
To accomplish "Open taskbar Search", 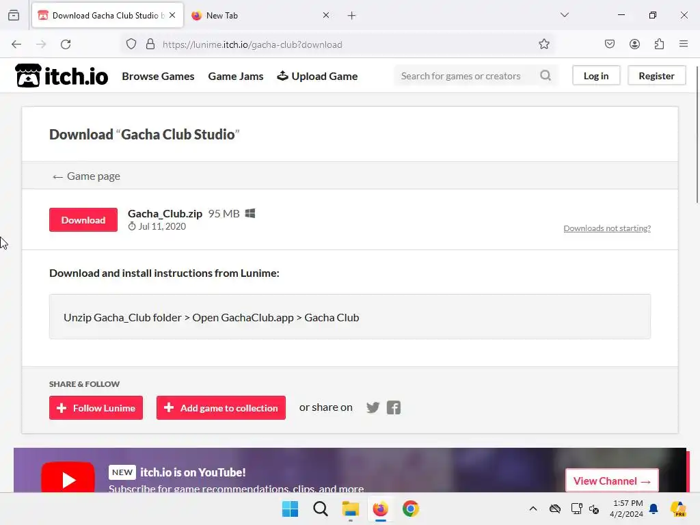I will pos(321,509).
